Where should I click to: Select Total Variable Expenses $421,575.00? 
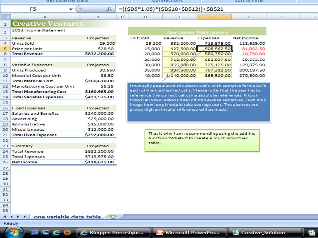(x=98, y=97)
